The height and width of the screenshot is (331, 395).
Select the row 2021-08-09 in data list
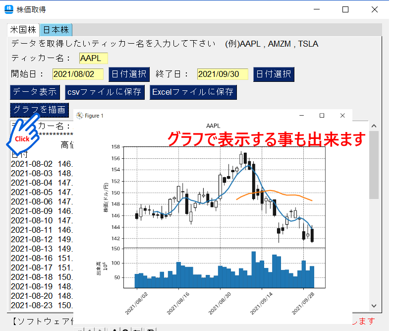pos(42,211)
